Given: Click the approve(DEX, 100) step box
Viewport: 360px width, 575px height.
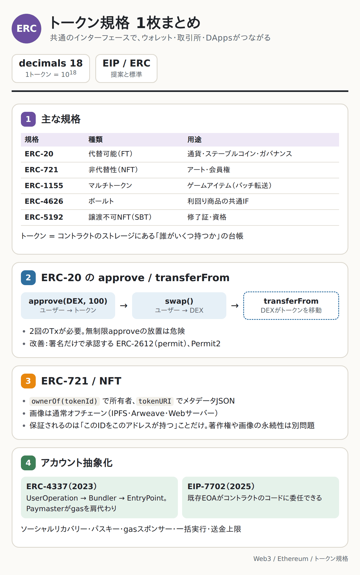Looking at the screenshot, I should click(68, 306).
